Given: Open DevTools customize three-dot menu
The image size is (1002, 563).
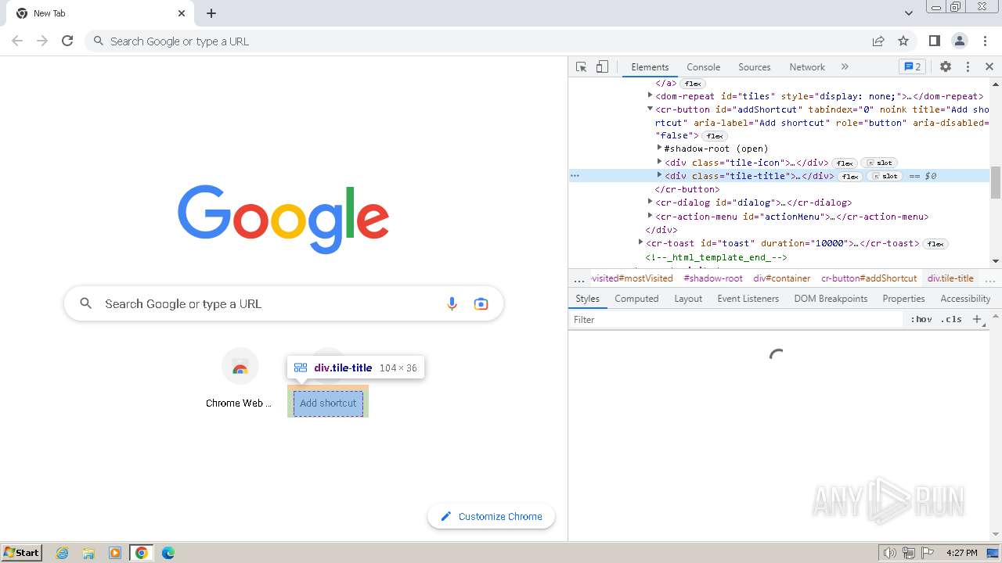Looking at the screenshot, I should (x=968, y=67).
